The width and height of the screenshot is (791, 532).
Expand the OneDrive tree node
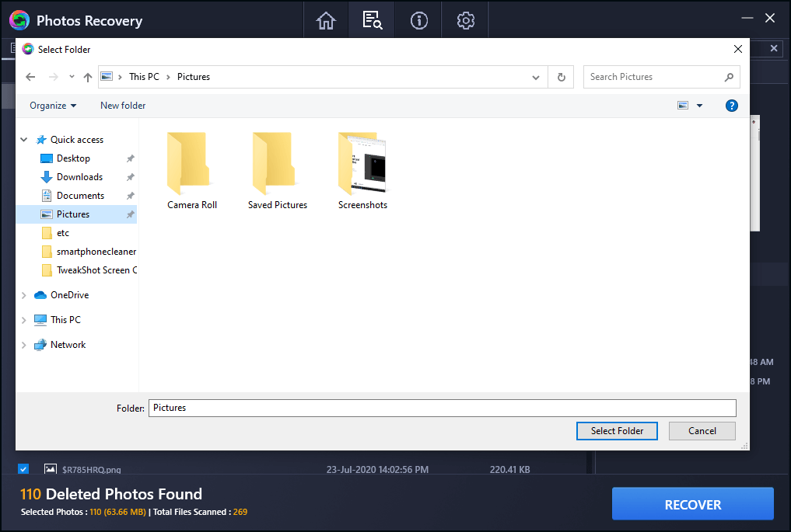[x=23, y=295]
